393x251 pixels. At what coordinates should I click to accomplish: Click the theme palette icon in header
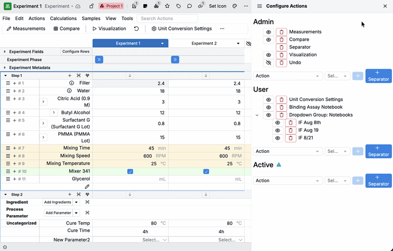point(234,6)
